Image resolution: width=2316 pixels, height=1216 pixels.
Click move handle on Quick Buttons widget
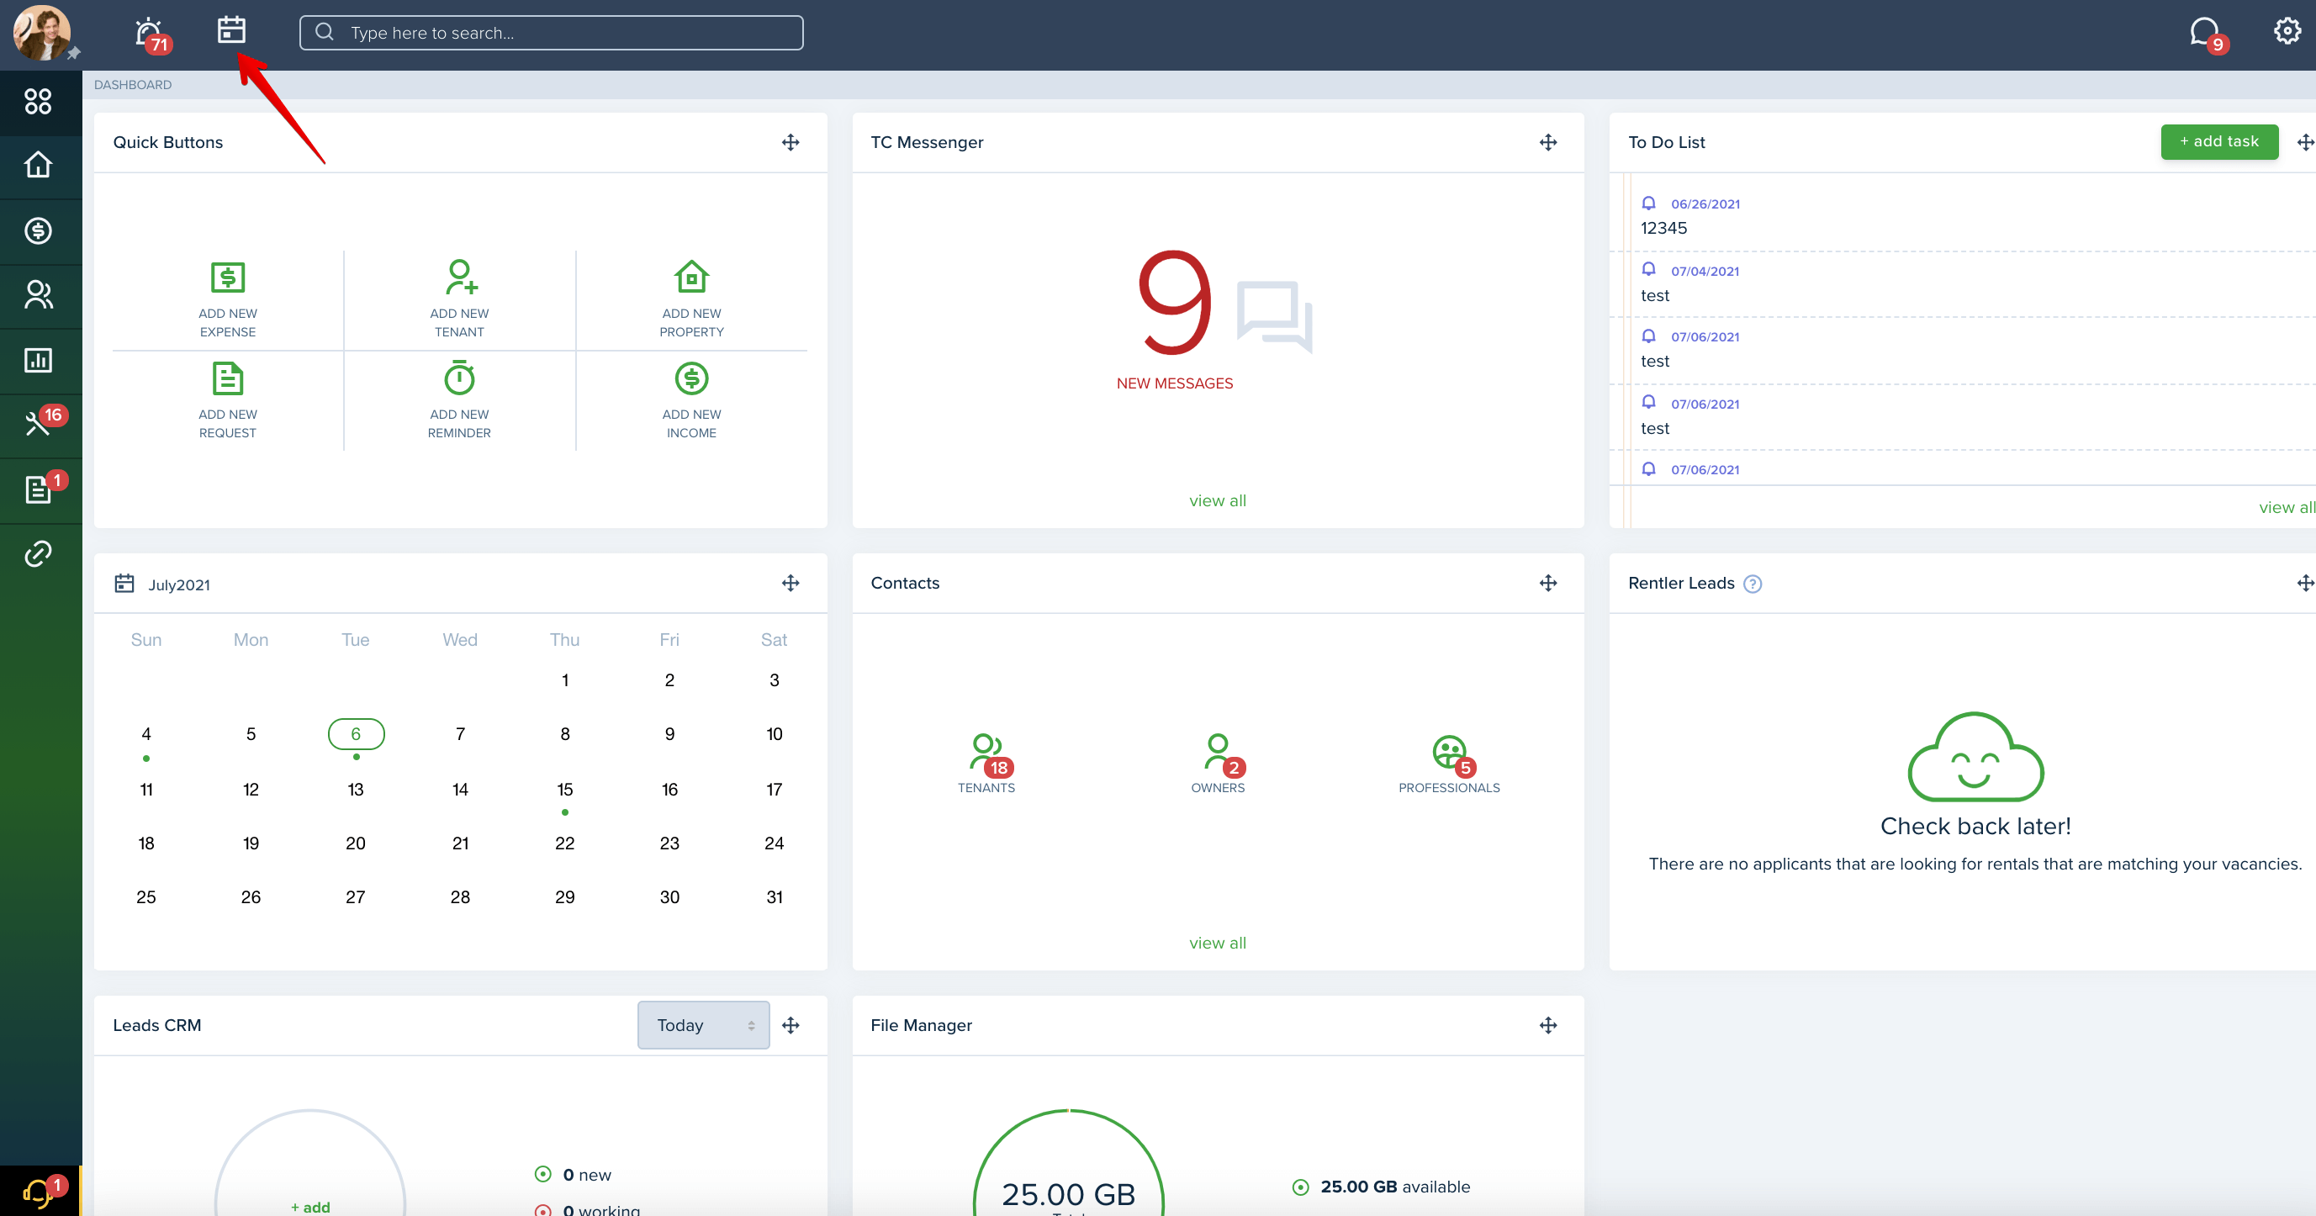[791, 142]
